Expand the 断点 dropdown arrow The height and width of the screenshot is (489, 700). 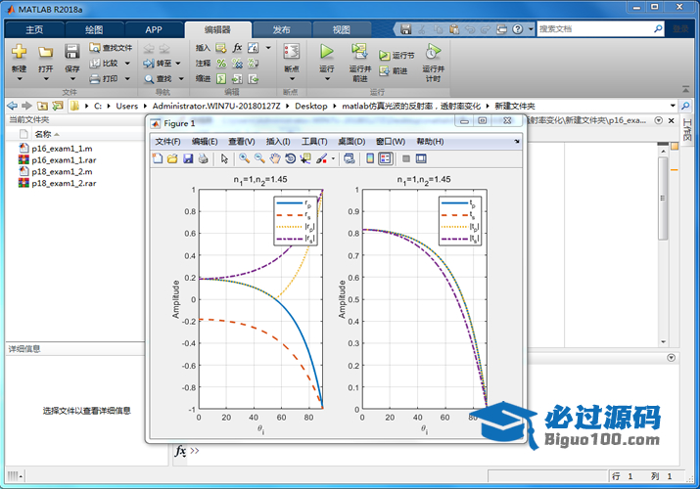(292, 79)
